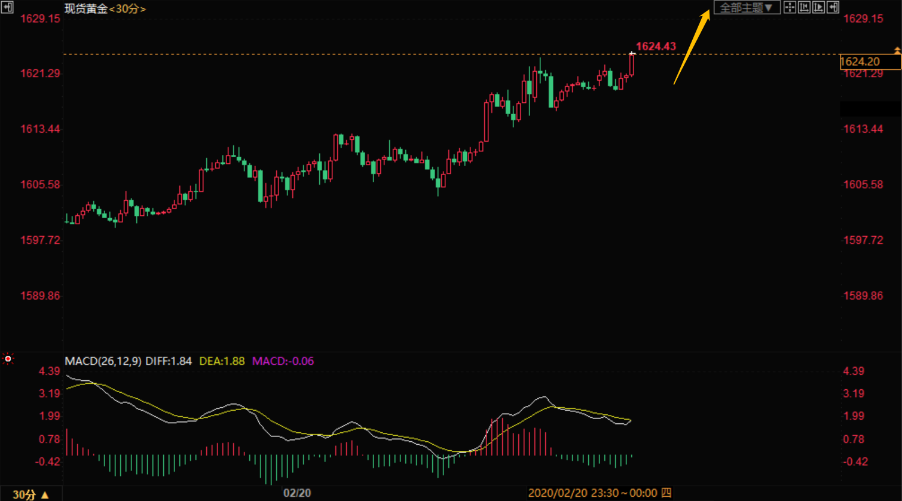Open the 30分 period selector

coord(31,494)
